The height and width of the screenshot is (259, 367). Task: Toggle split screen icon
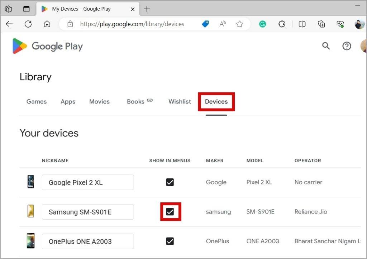pos(302,24)
